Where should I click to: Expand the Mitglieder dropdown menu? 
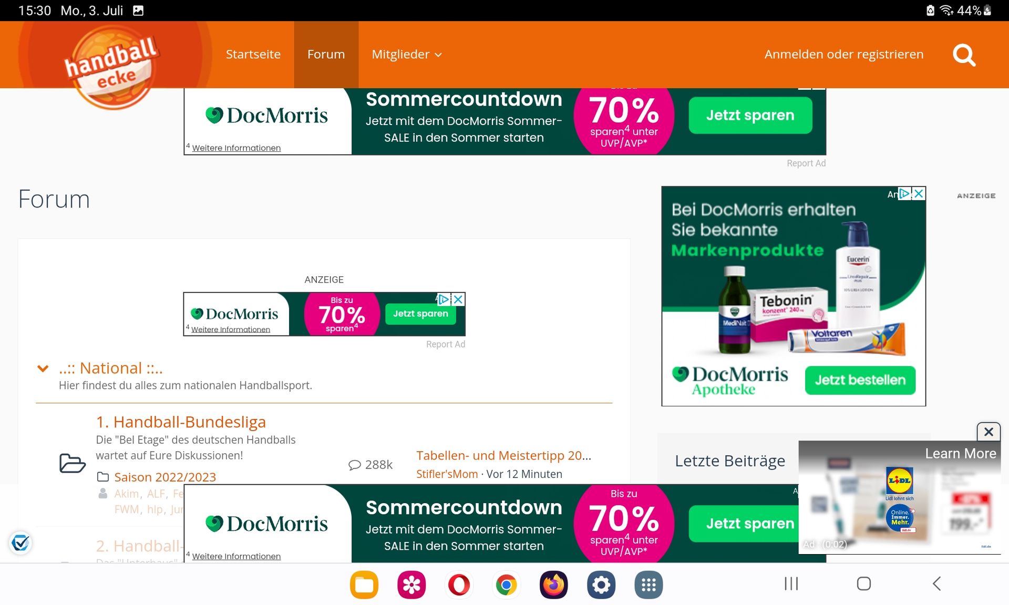[x=406, y=55]
